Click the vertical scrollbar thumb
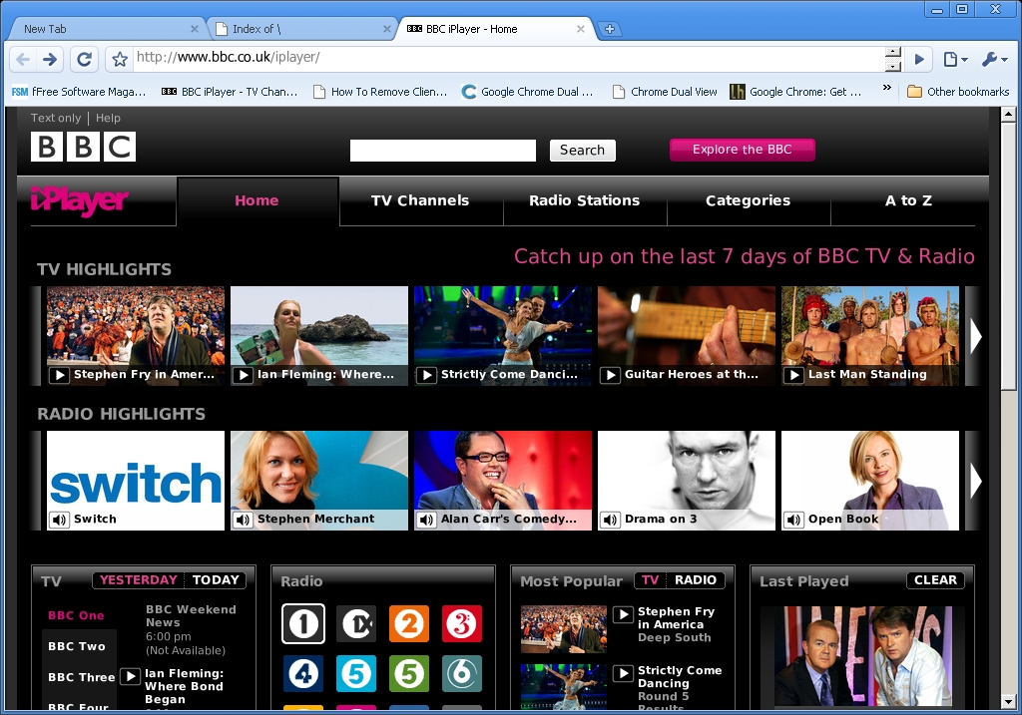The image size is (1022, 715). pos(1008,257)
